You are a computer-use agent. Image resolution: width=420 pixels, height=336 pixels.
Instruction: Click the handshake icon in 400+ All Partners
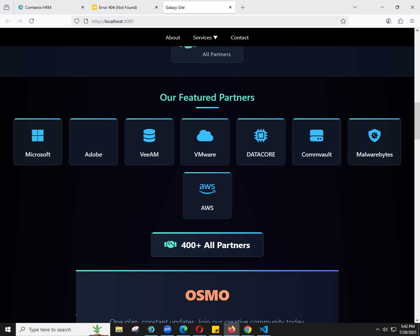pos(170,245)
